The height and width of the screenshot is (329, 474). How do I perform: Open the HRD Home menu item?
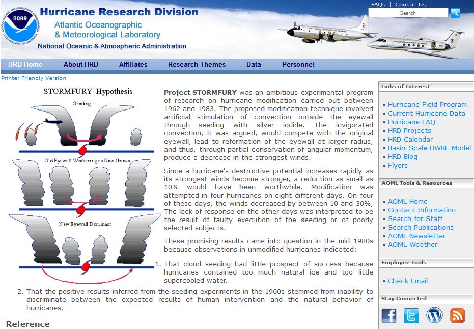pyautogui.click(x=25, y=64)
